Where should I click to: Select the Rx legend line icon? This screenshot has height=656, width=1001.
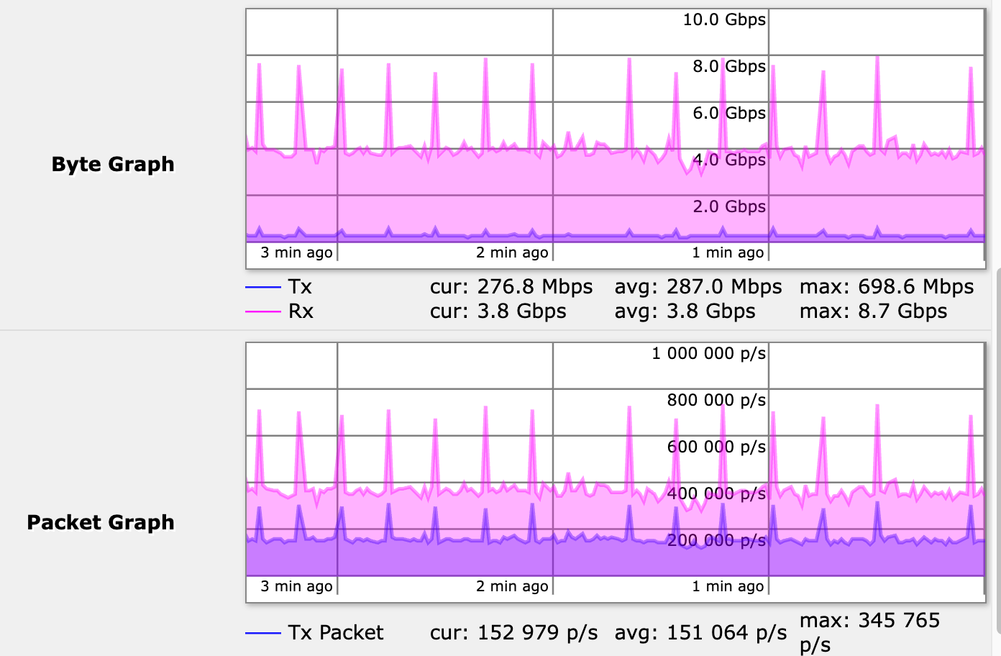click(x=262, y=311)
